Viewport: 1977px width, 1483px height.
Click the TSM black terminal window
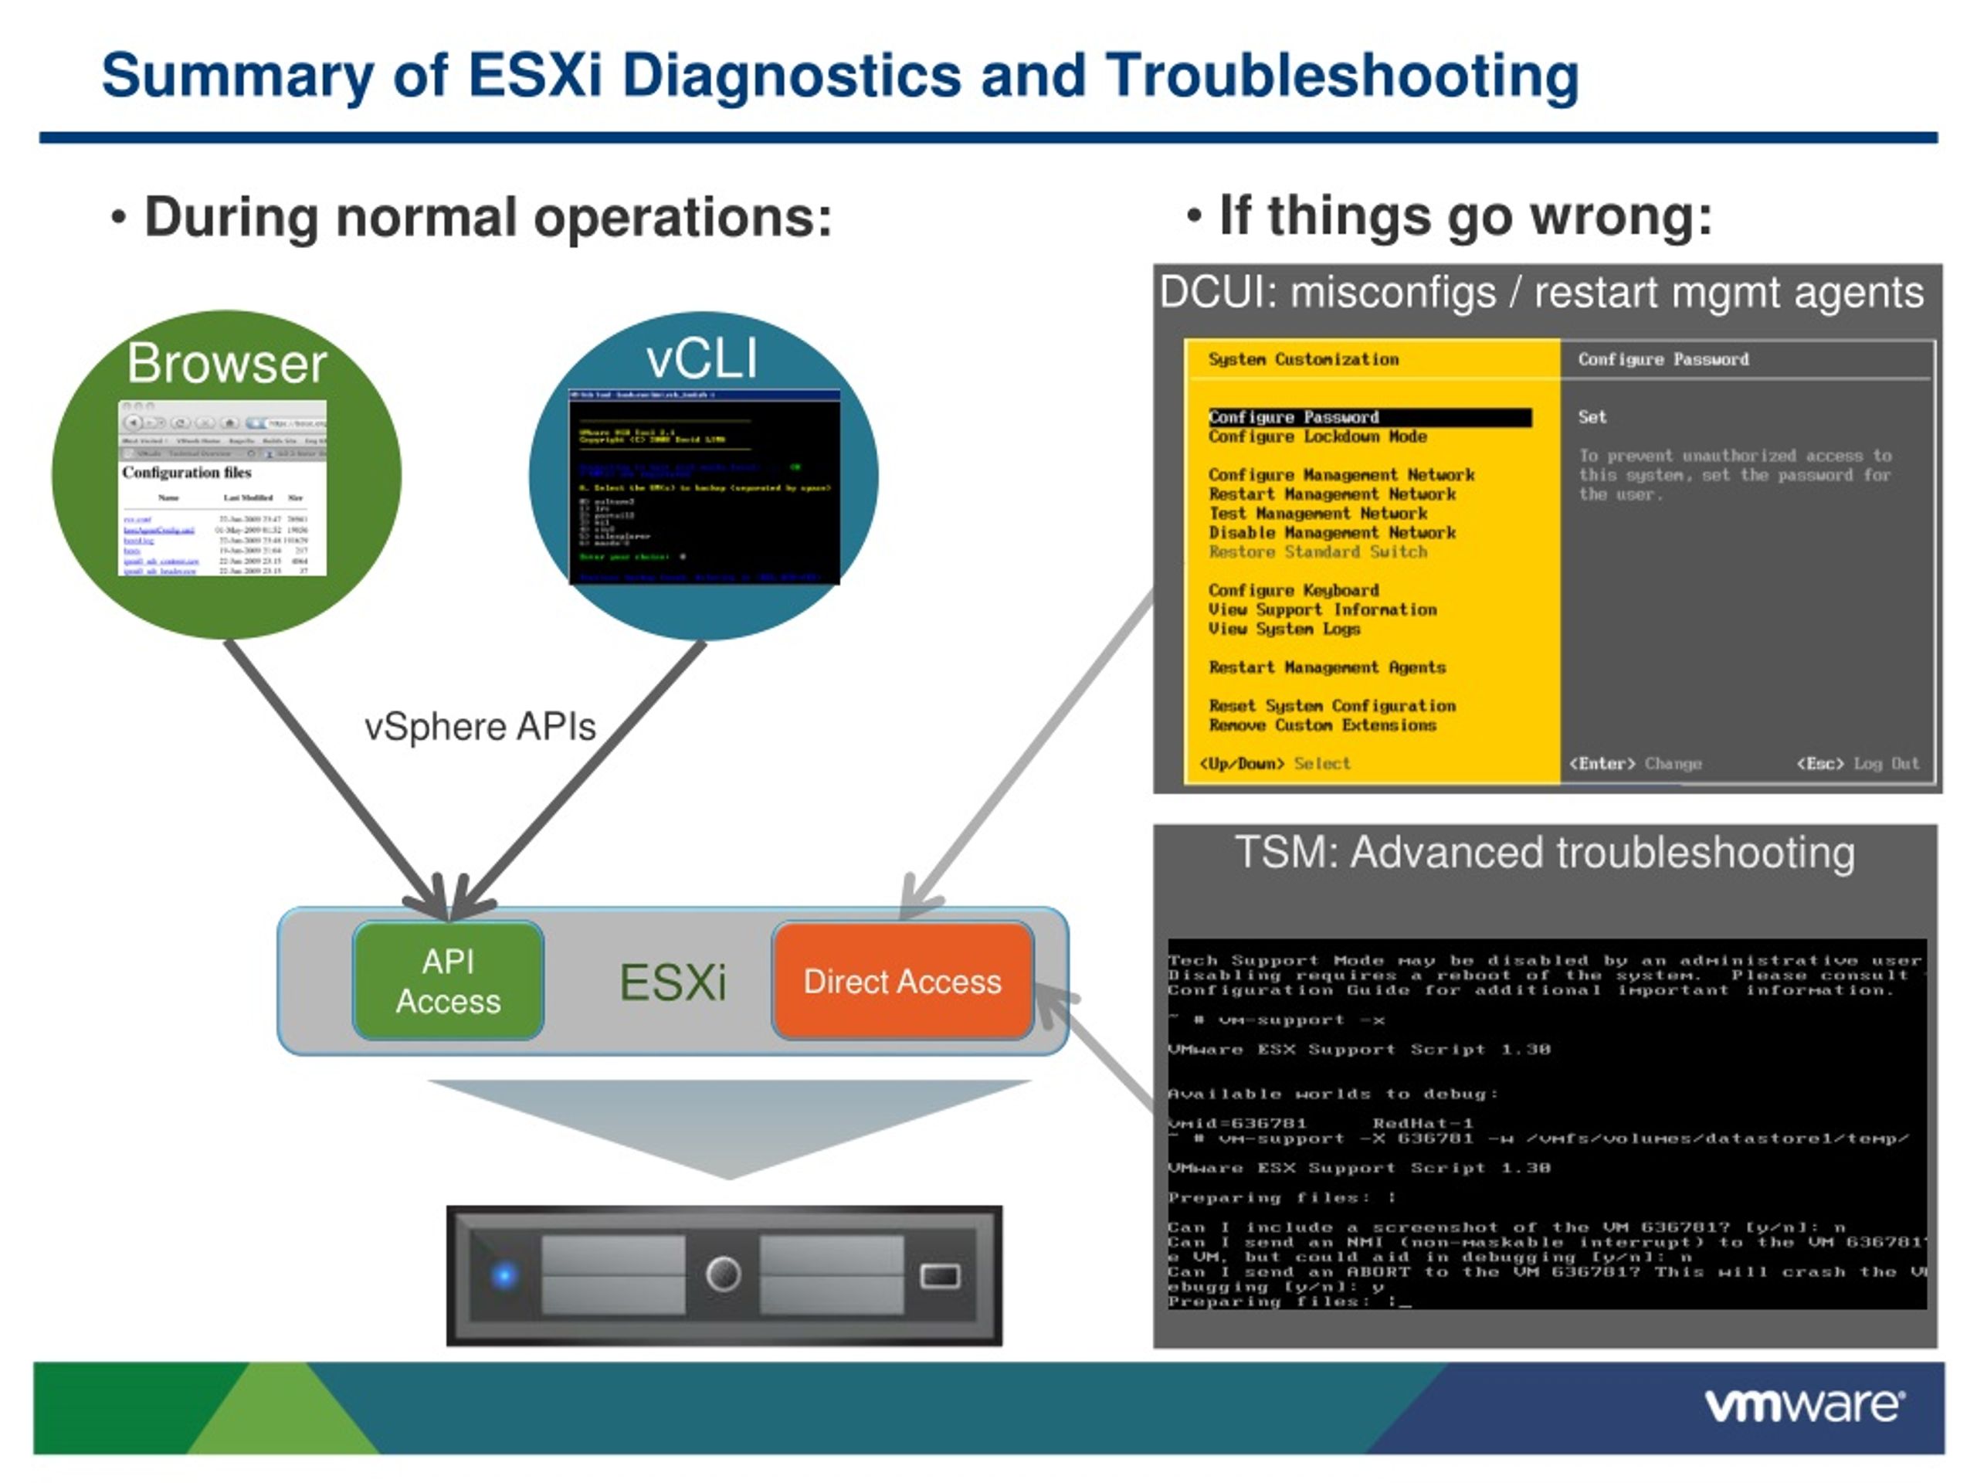[1546, 1125]
